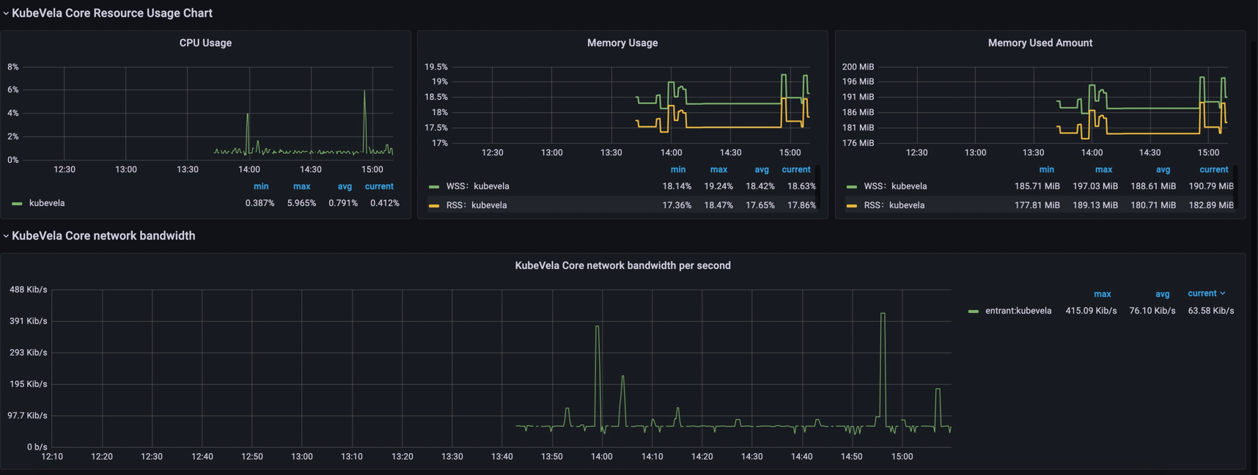Click green color swatch beside kubevela in CPU Usage
This screenshot has width=1258, height=475.
coord(17,204)
